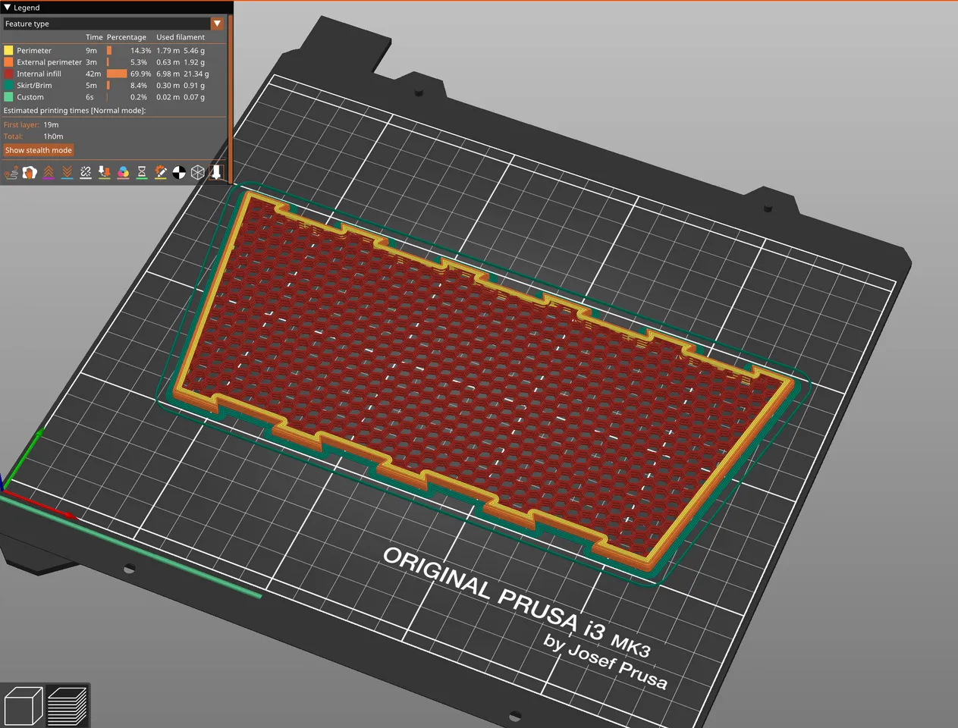Click the yellow Perimeter color swatch
Screen dimensions: 958x728
point(8,51)
